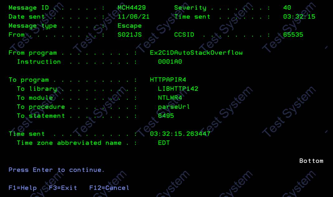The image size is (333, 197).
Task: Click the Press Enter to continue prompt
Action: [x=56, y=170]
